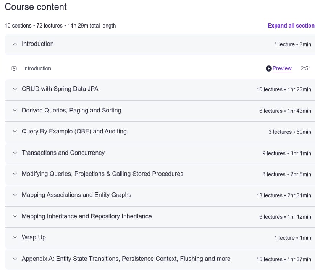Click the '9 lectures • 3hr 1min' text
This screenshot has height=270, width=315.
point(287,153)
